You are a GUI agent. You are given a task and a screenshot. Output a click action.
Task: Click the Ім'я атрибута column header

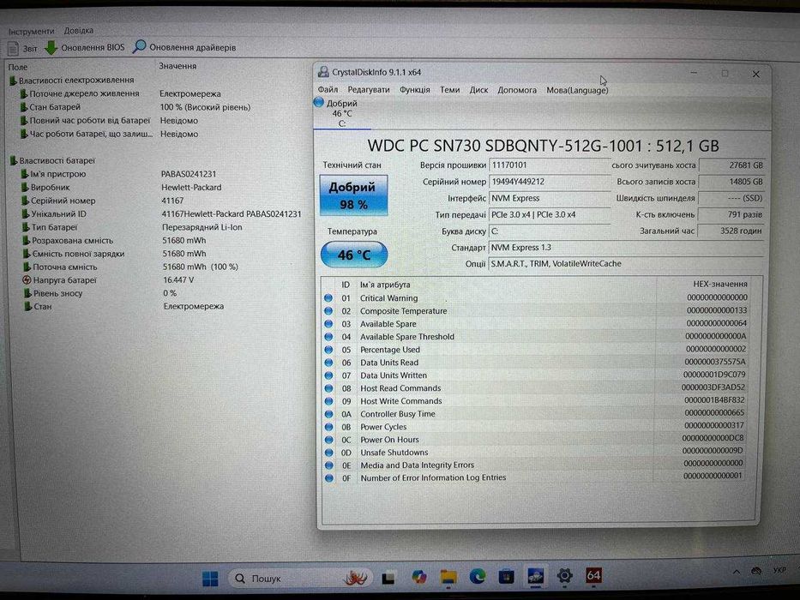[385, 285]
